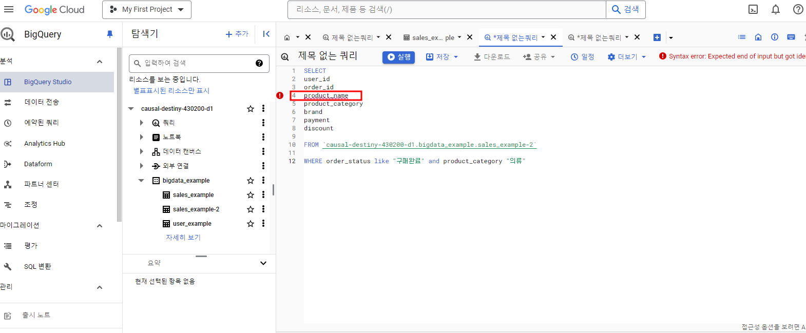Click the line 4 error marker
The image size is (806, 333).
280,95
